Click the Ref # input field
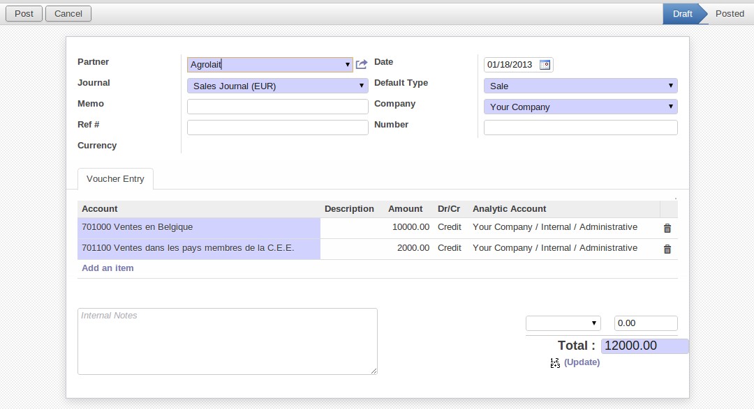 277,128
